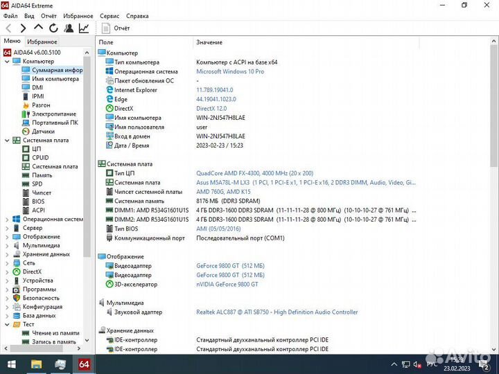Click the Чипсет chip icon
The width and height of the screenshot is (499, 374).
point(26,193)
